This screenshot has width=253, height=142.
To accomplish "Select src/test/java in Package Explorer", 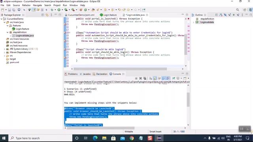I will pos(16,42).
